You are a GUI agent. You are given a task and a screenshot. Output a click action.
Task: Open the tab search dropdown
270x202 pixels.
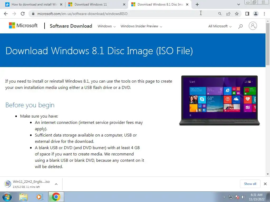pyautogui.click(x=238, y=4)
